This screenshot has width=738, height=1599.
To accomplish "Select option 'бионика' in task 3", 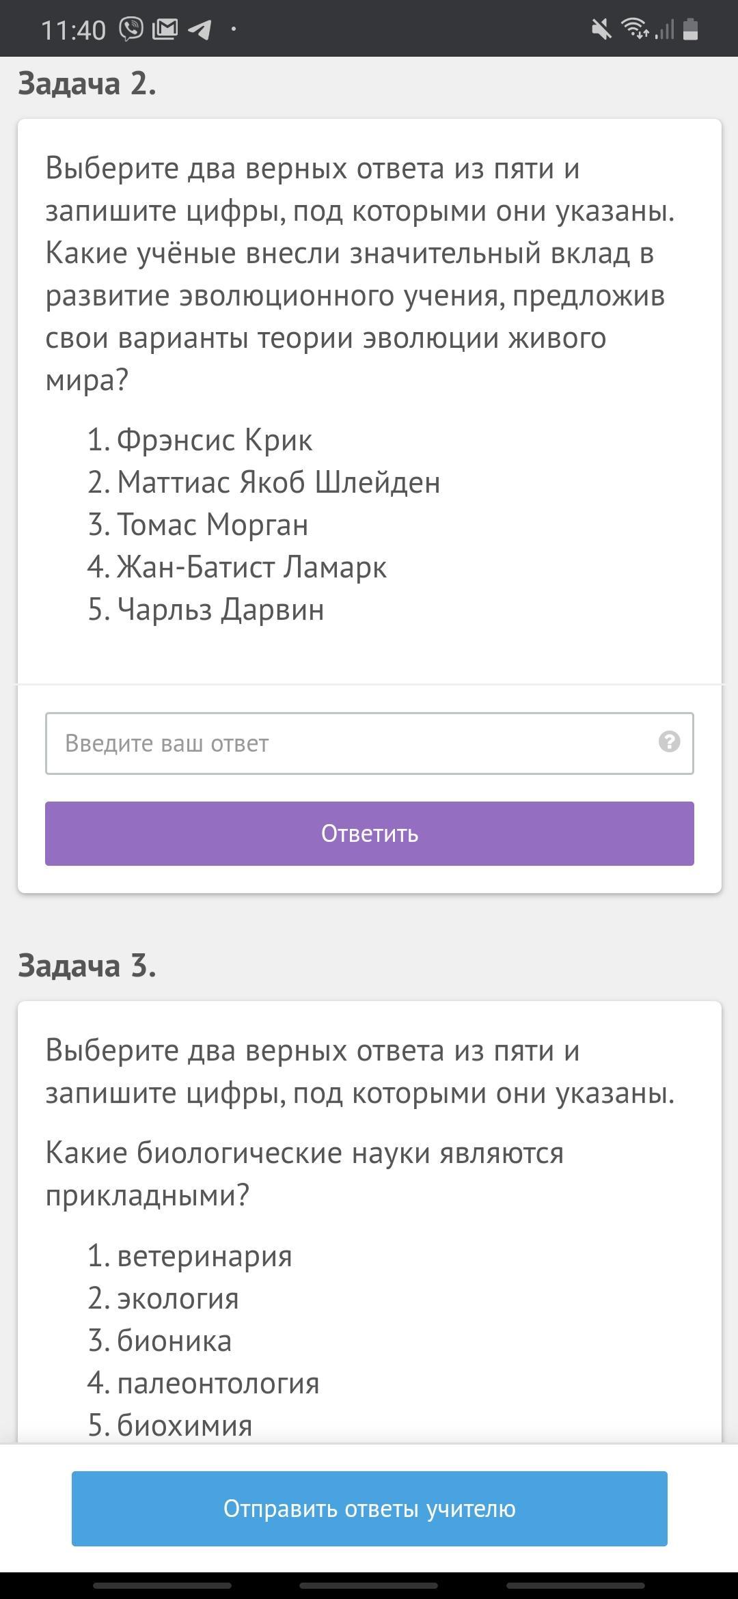I will (174, 1341).
